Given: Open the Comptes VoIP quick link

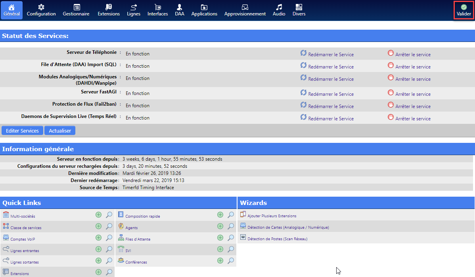Looking at the screenshot, I should tap(23, 239).
